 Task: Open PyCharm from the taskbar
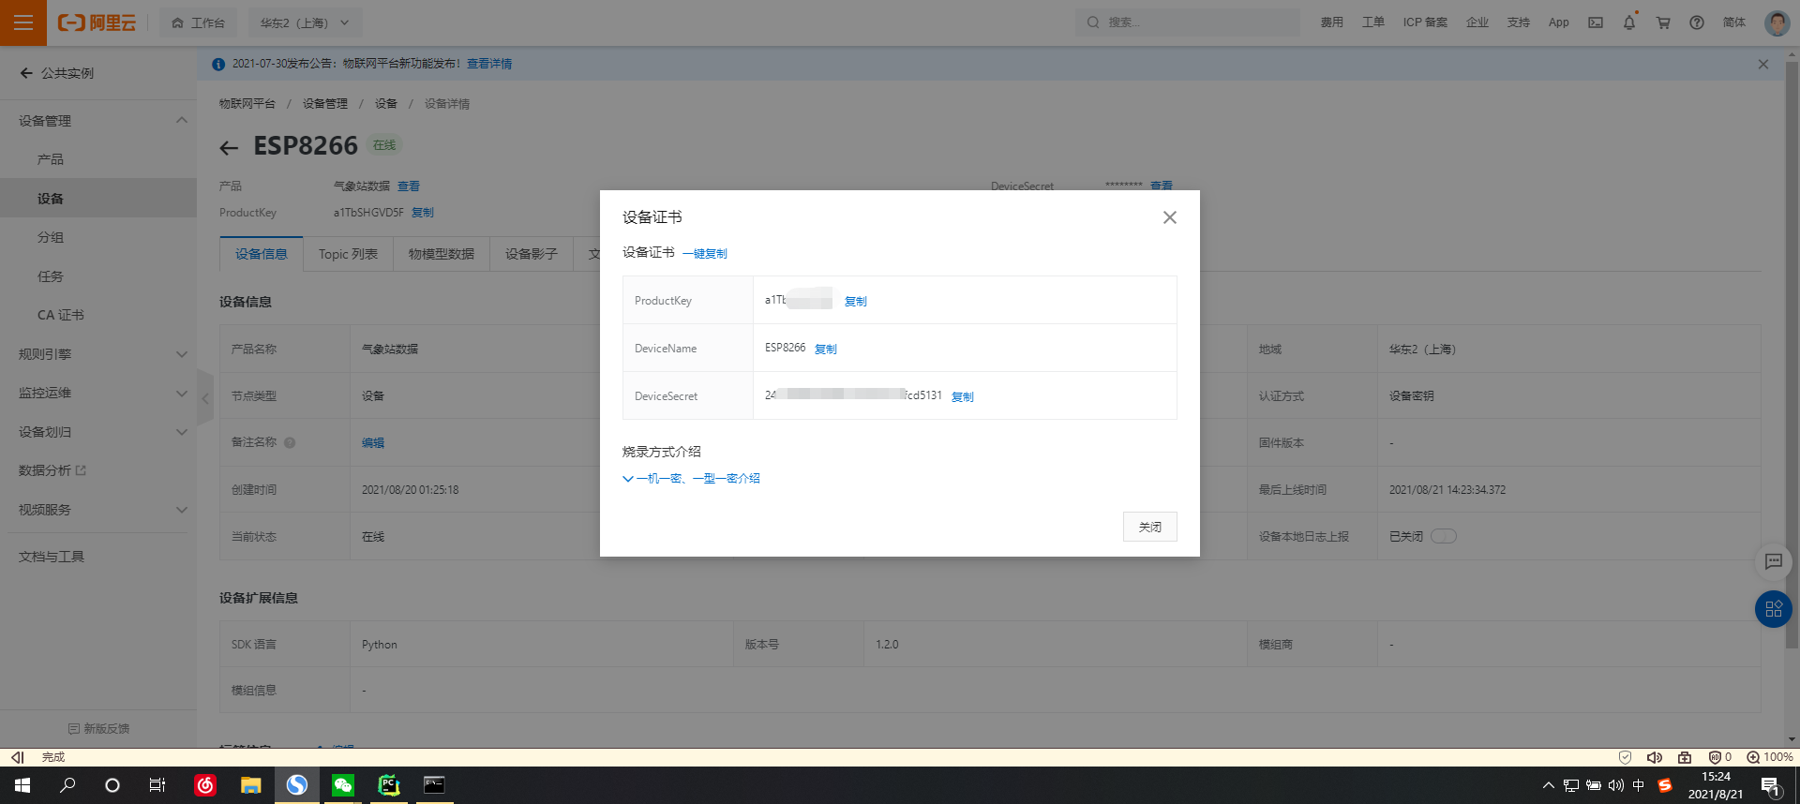[388, 785]
